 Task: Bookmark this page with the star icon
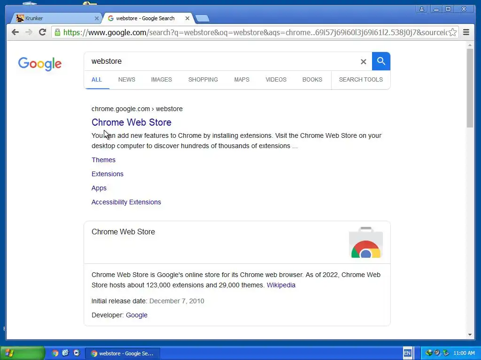coord(452,32)
